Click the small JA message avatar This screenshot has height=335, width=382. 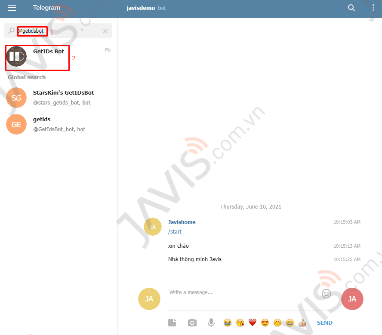point(153,227)
